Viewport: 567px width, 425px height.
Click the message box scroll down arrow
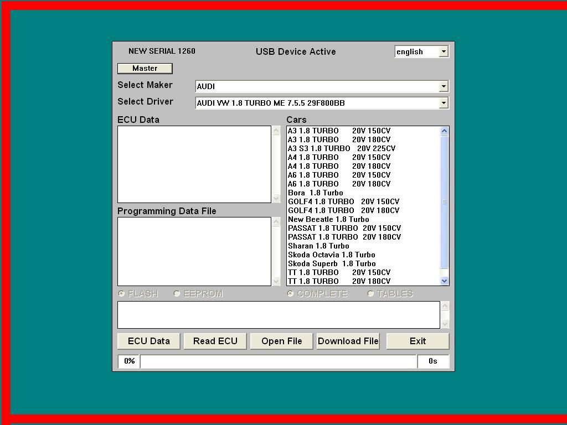(x=445, y=324)
